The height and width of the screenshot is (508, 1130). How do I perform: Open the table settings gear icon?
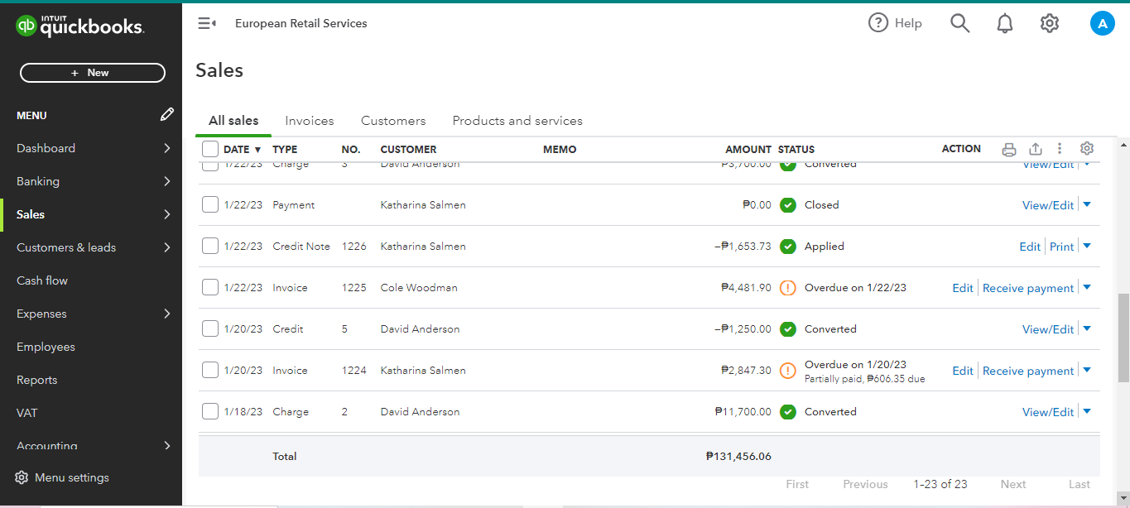tap(1087, 149)
